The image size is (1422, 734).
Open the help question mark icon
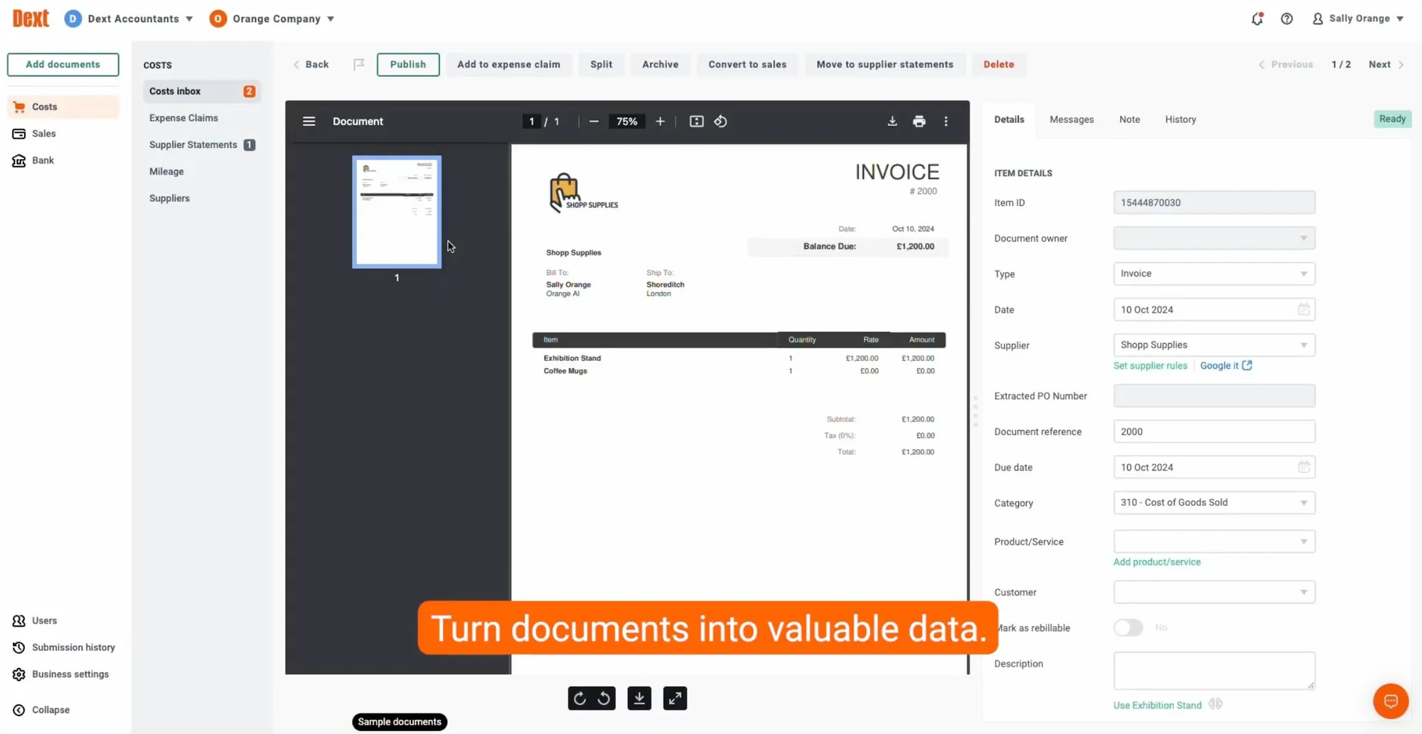pyautogui.click(x=1286, y=19)
